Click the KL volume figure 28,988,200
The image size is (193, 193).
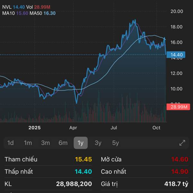pyautogui.click(x=74, y=184)
